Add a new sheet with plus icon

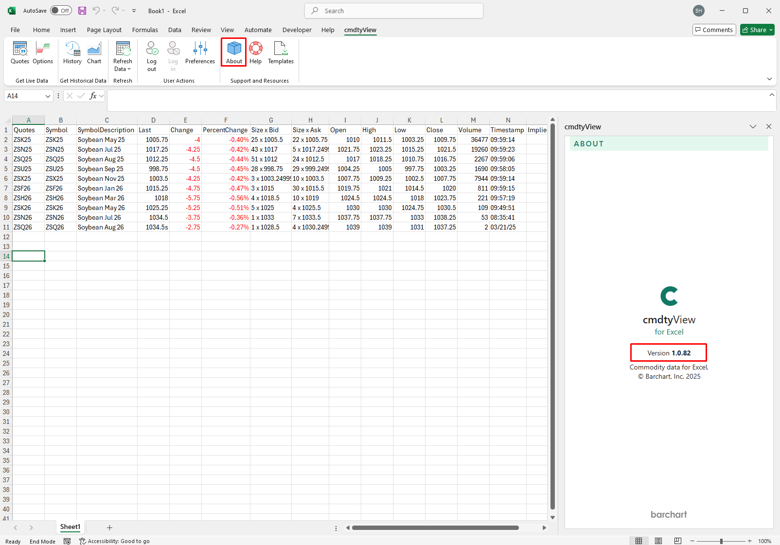click(109, 527)
